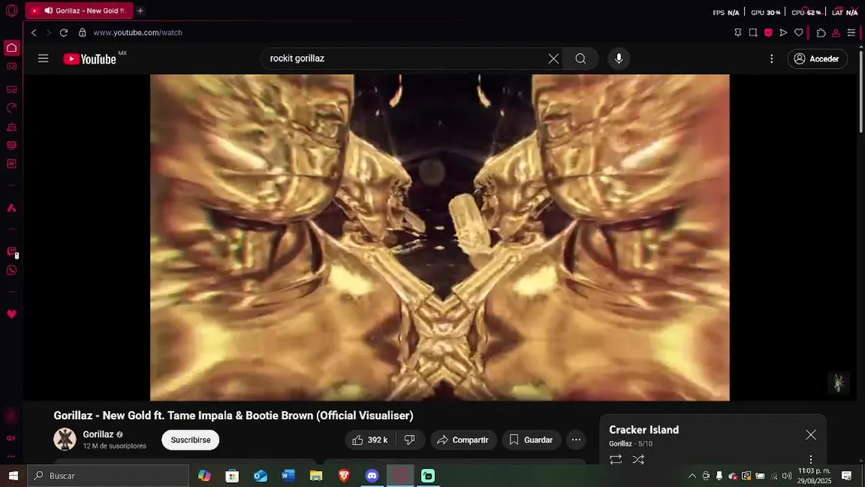Image resolution: width=865 pixels, height=487 pixels.
Task: Click the send Flow arrow icon
Action: click(x=783, y=32)
